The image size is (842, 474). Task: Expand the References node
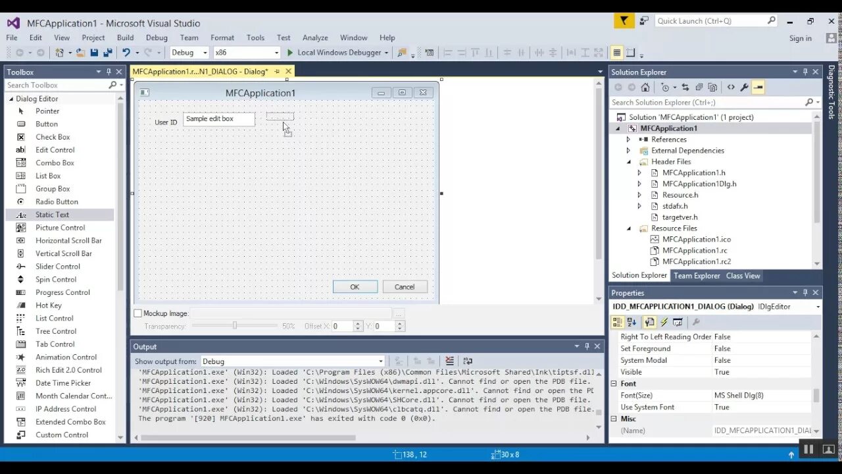click(628, 140)
